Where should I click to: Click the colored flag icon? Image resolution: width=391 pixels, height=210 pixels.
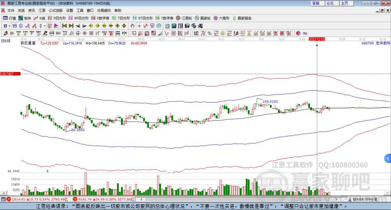(57, 26)
